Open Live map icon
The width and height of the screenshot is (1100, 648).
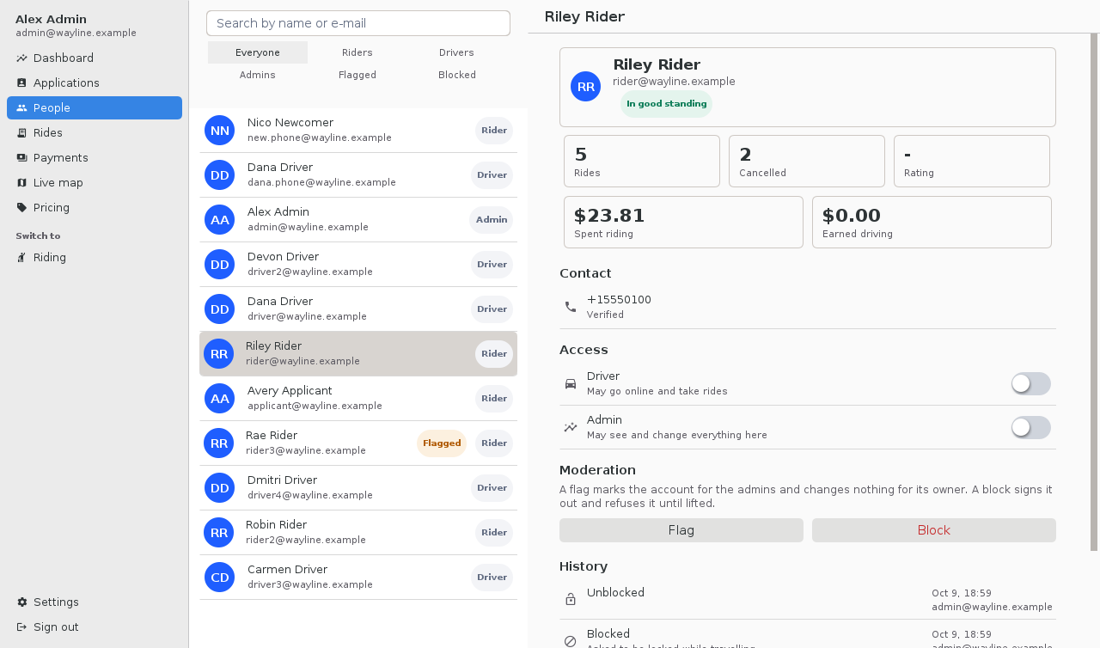coord(21,183)
